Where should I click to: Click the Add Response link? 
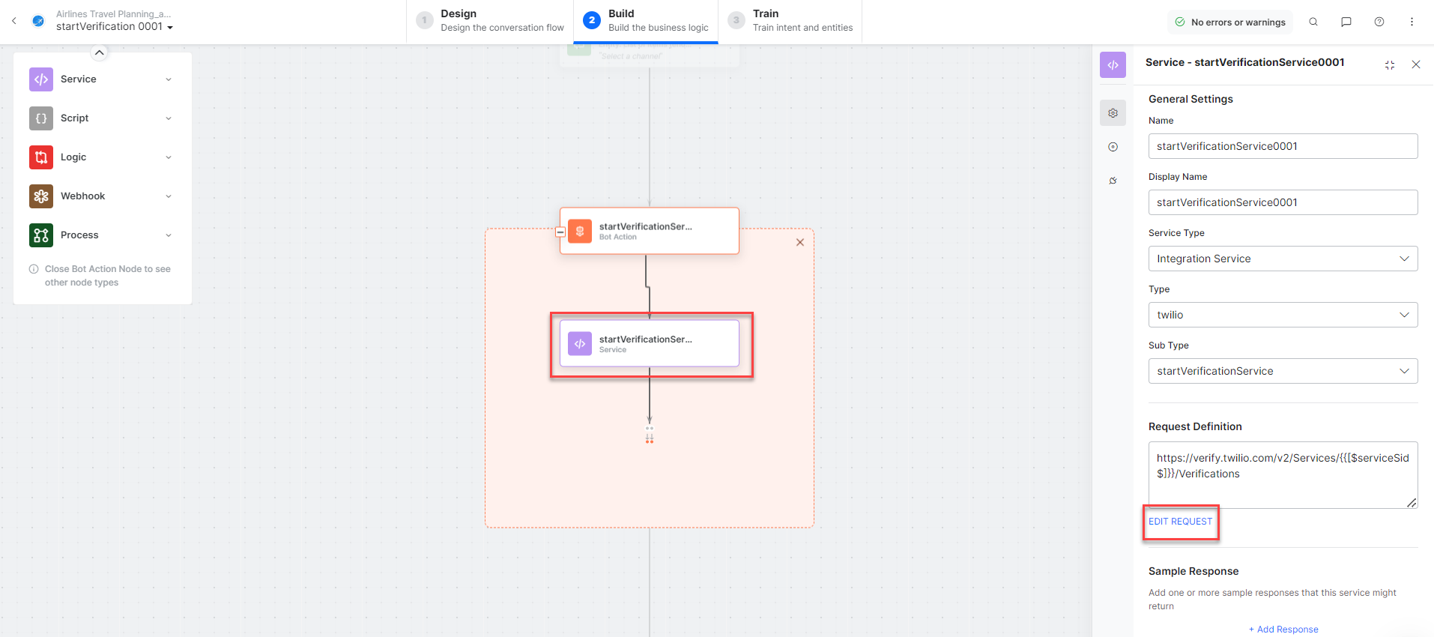[1283, 630]
